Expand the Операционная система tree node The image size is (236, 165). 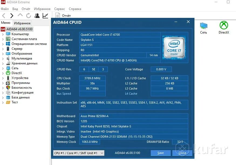(x=3, y=44)
